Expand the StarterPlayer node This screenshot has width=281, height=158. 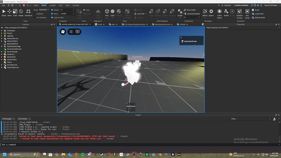click(x=2, y=60)
